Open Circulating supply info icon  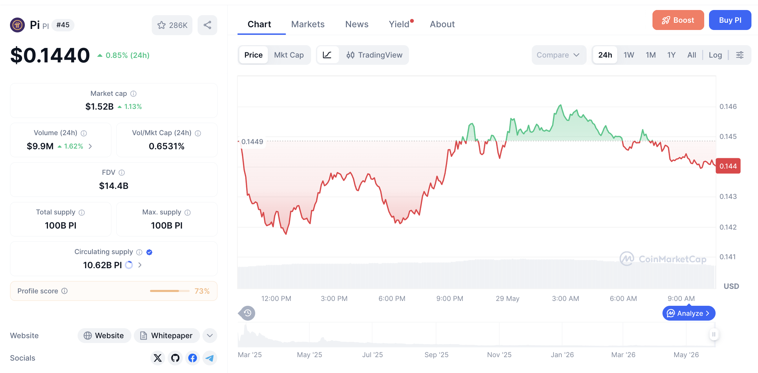(139, 252)
